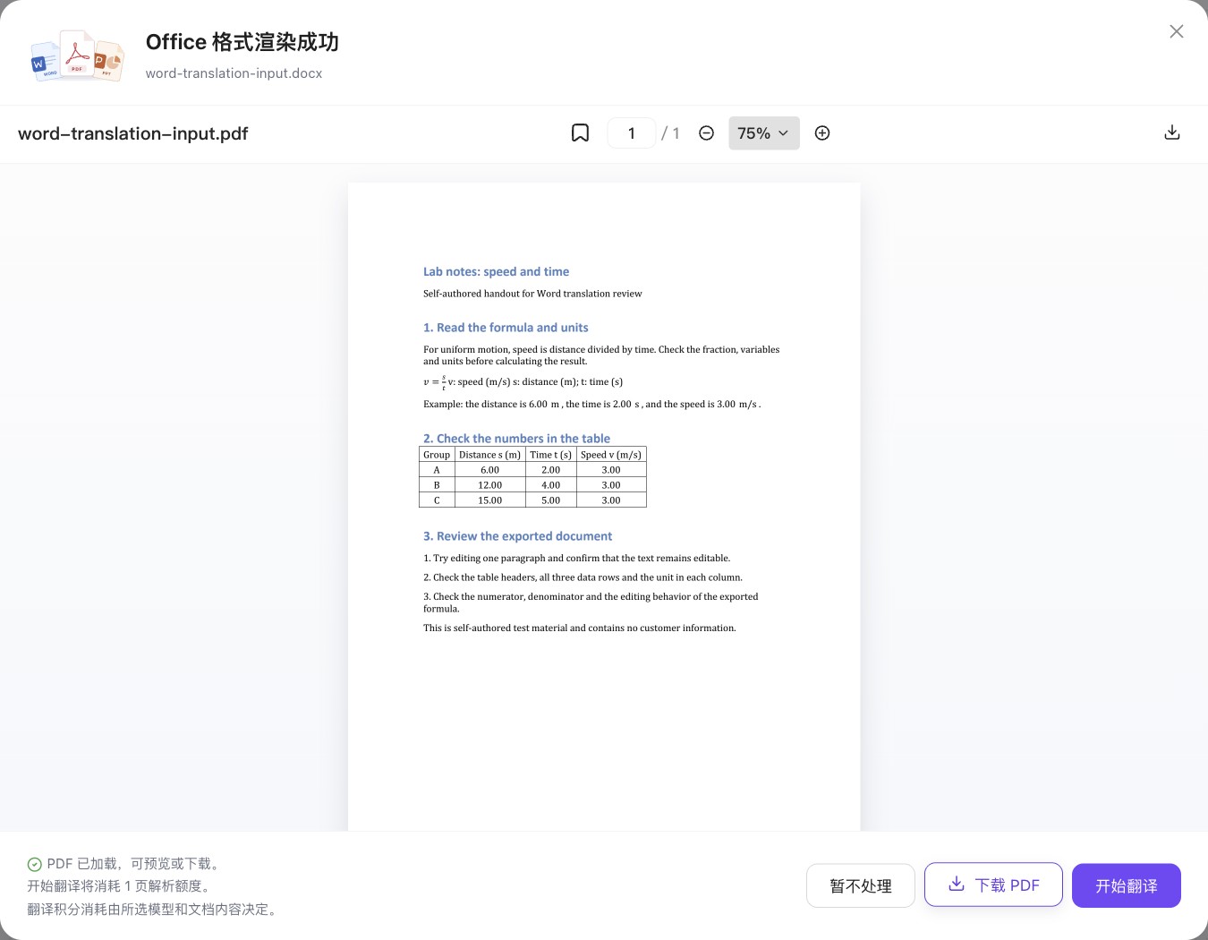The image size is (1208, 940).
Task: Click the 翻译积分消耗 note text
Action: coord(155,910)
